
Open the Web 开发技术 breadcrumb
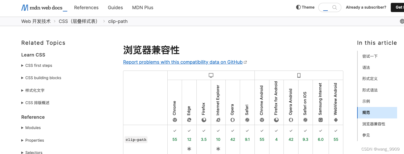(36, 21)
